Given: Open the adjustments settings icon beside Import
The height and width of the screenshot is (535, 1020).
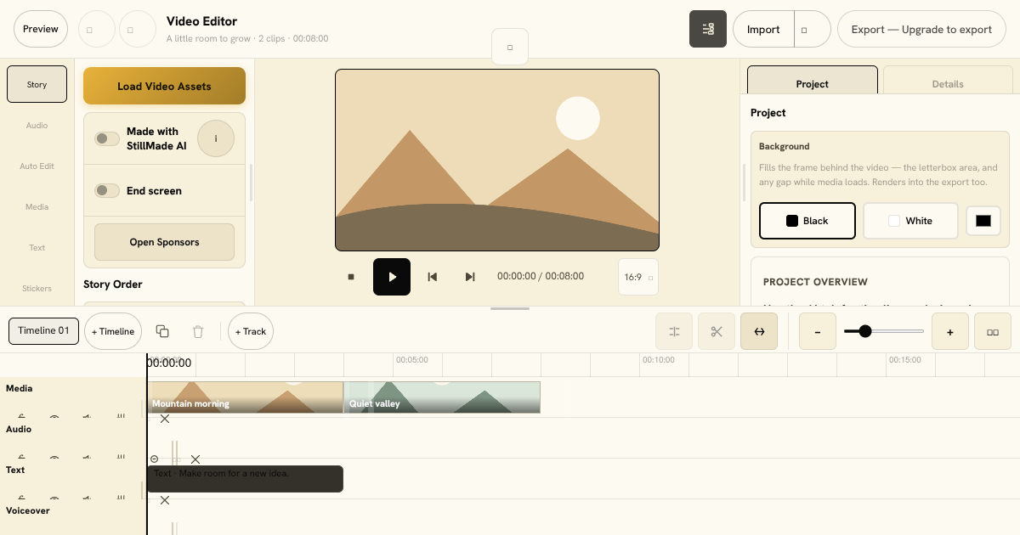Looking at the screenshot, I should coord(708,29).
